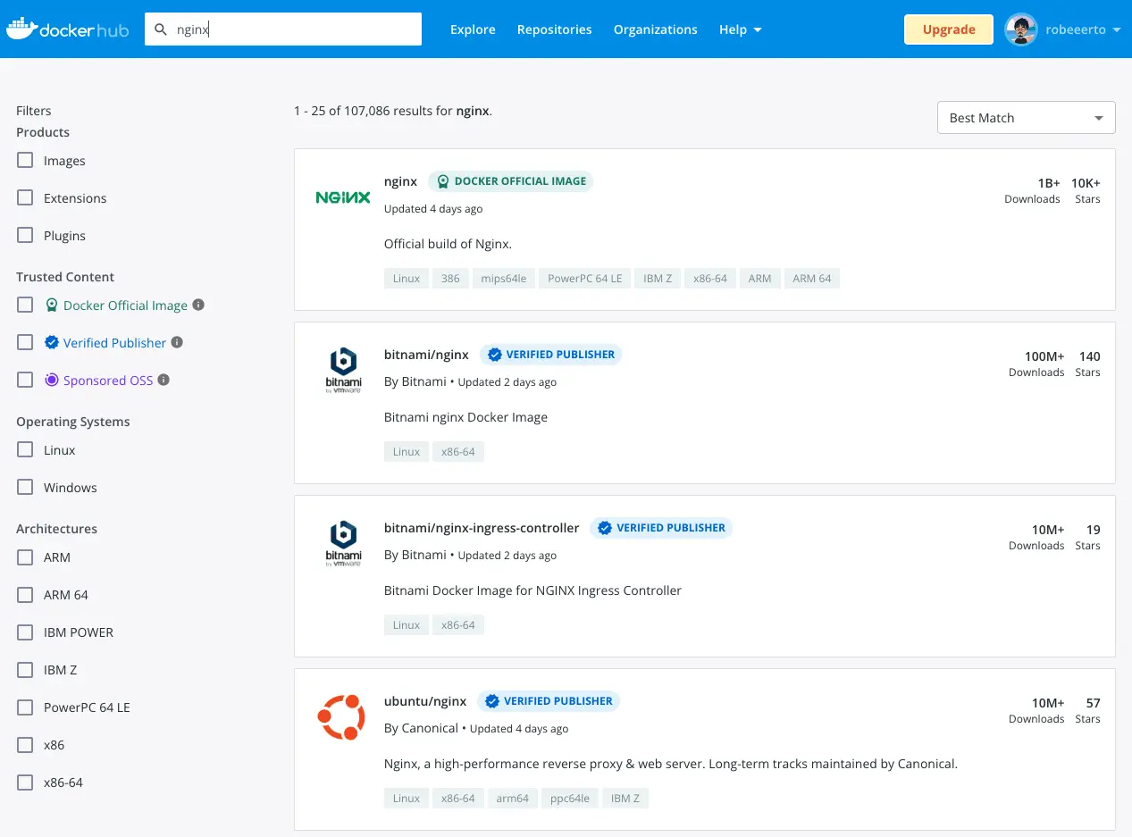
Task: Click the NGINX logo thumbnail
Action: pos(343,197)
